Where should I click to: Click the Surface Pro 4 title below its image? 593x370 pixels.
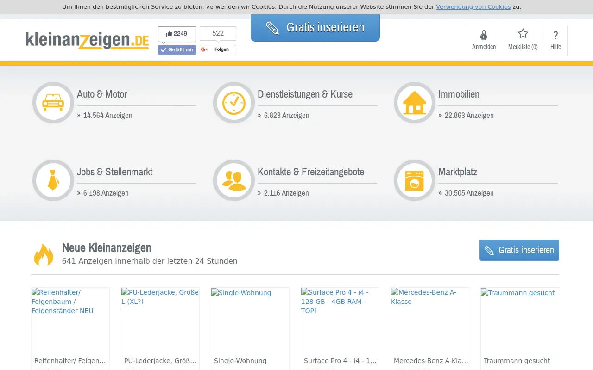pos(340,361)
